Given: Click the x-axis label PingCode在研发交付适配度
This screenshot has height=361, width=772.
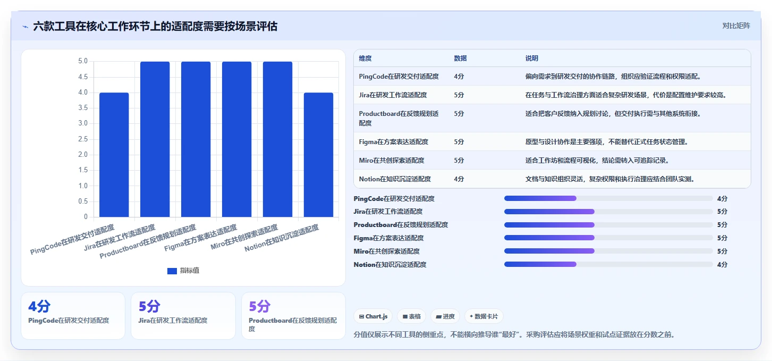Looking at the screenshot, I should [73, 240].
